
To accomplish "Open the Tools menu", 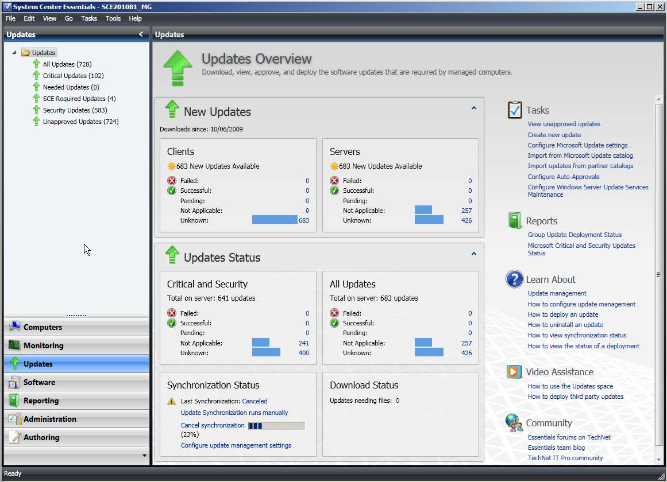I will point(113,18).
